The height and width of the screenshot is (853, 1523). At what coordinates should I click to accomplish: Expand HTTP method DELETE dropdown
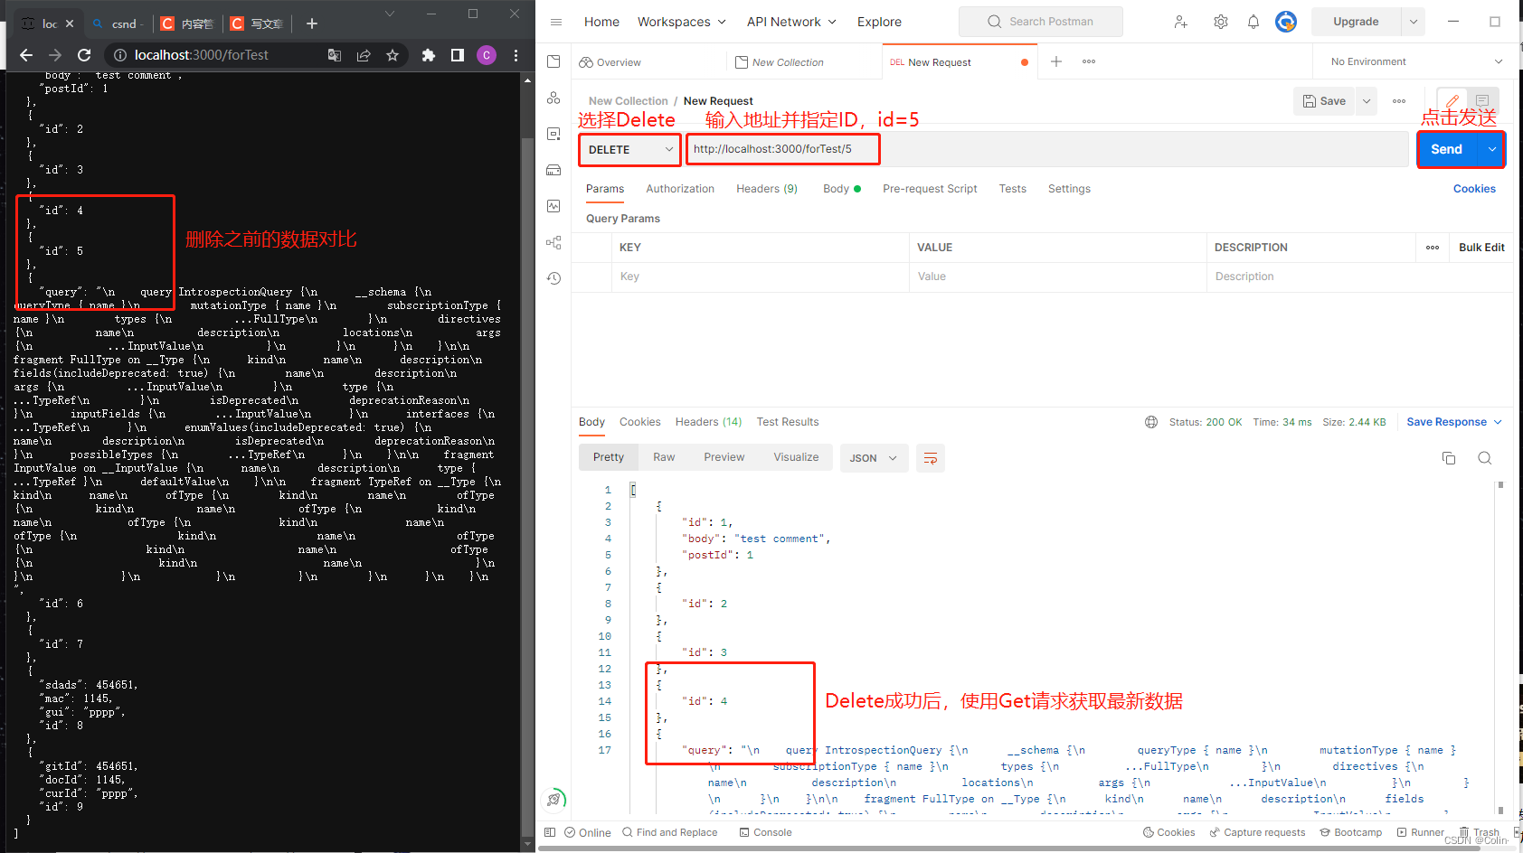(630, 149)
